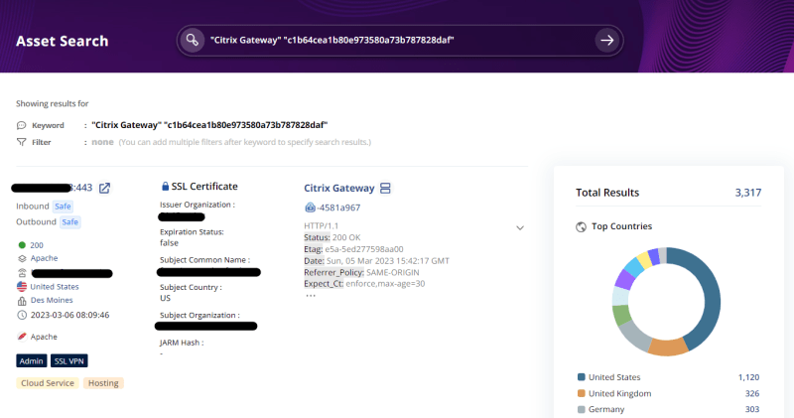
Task: Click the city building icon beside Des Moines
Action: 22,301
